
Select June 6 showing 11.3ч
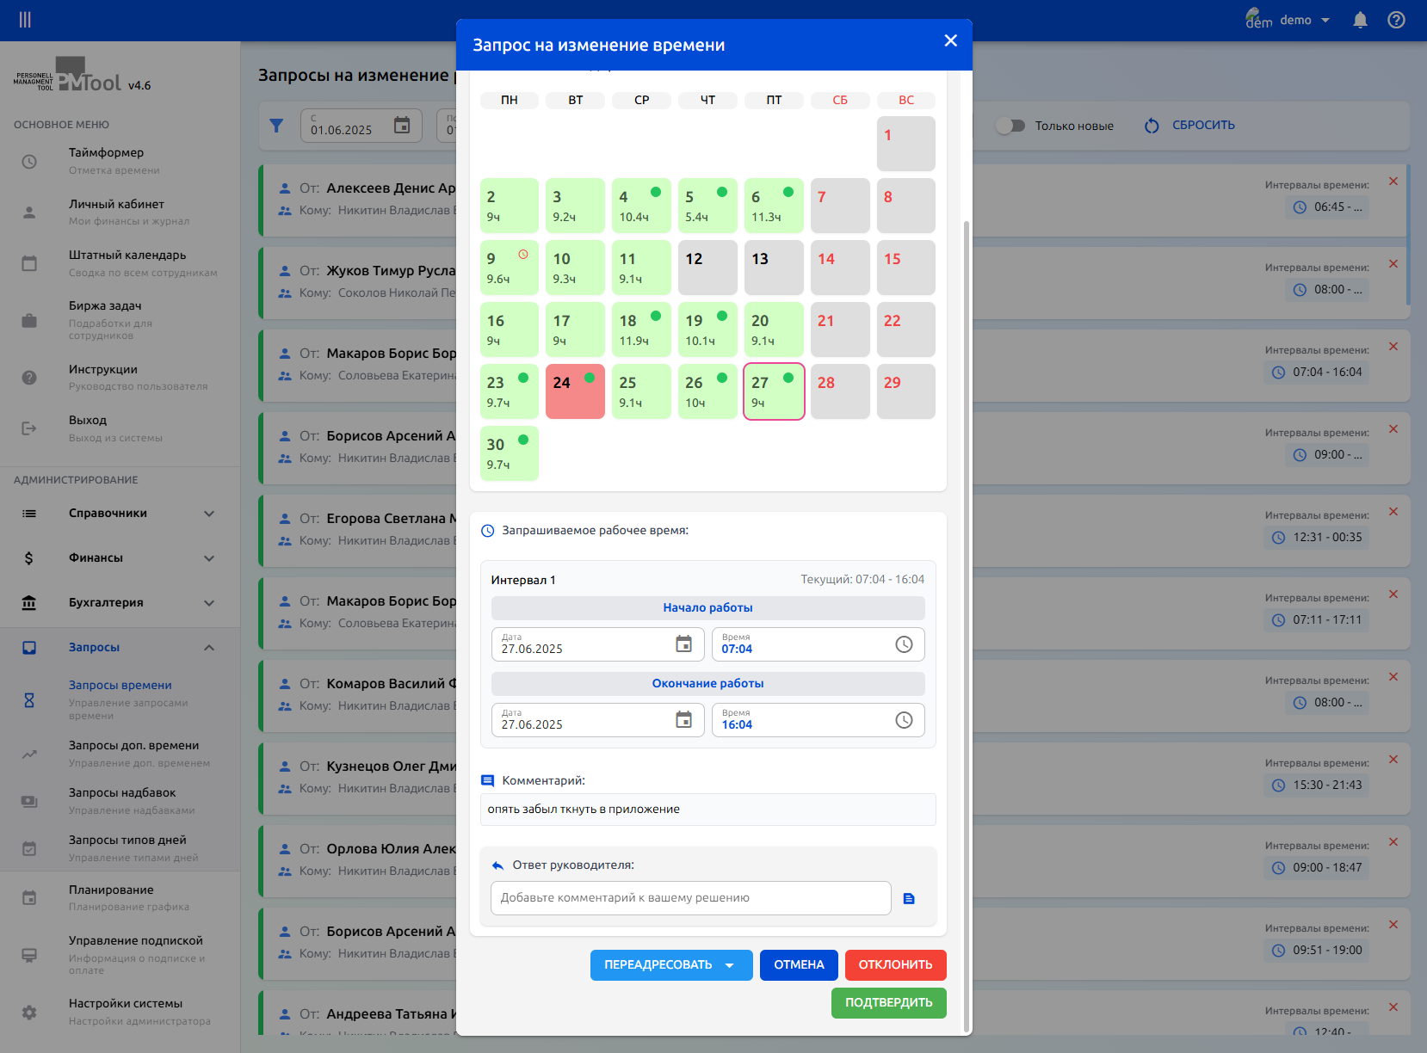tap(774, 206)
